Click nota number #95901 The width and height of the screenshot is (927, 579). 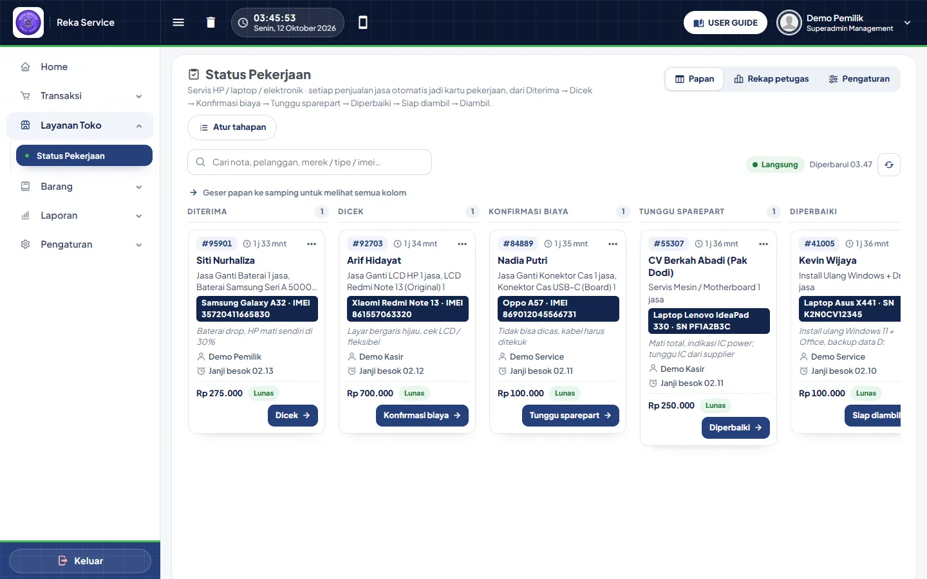click(x=217, y=244)
